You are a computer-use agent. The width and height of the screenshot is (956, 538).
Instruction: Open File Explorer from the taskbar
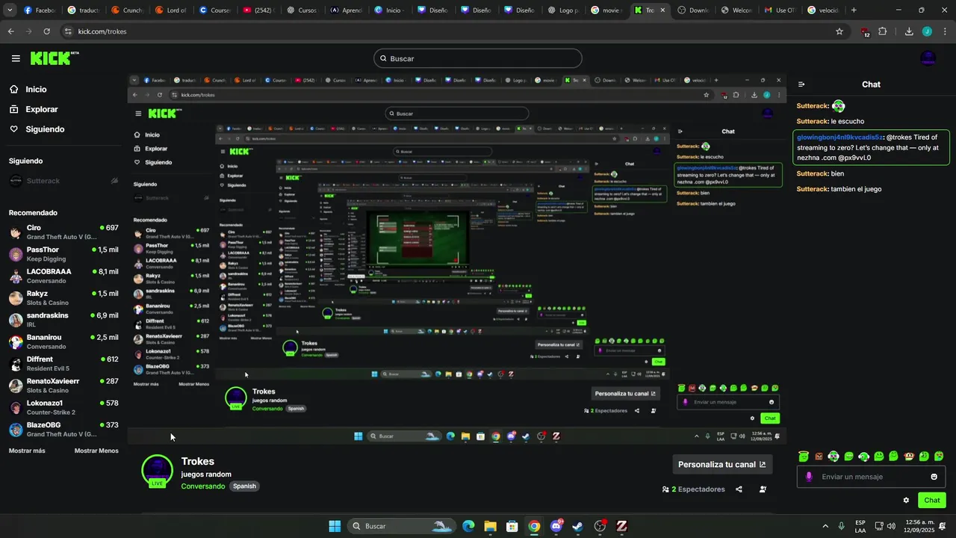(490, 526)
